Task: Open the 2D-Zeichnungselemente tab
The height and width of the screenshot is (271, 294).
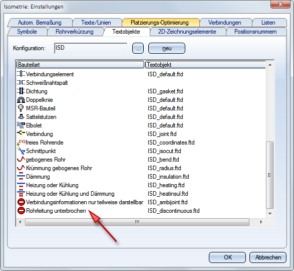Action: 187,32
